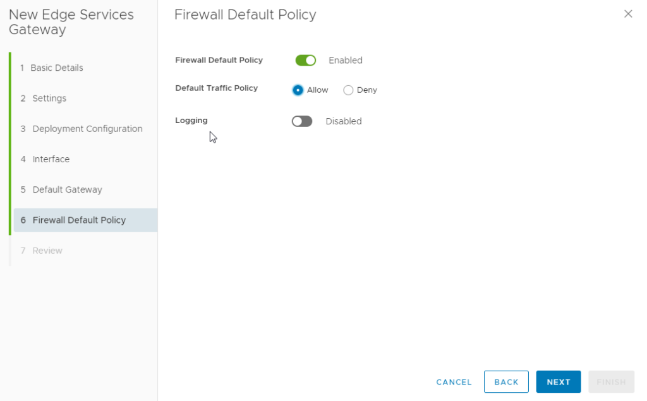Toggle the Firewall Default Policy switch
The height and width of the screenshot is (401, 647).
306,60
